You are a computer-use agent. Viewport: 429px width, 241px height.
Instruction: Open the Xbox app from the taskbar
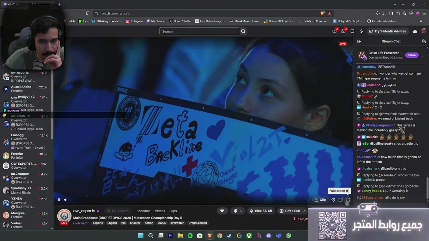click(249, 236)
